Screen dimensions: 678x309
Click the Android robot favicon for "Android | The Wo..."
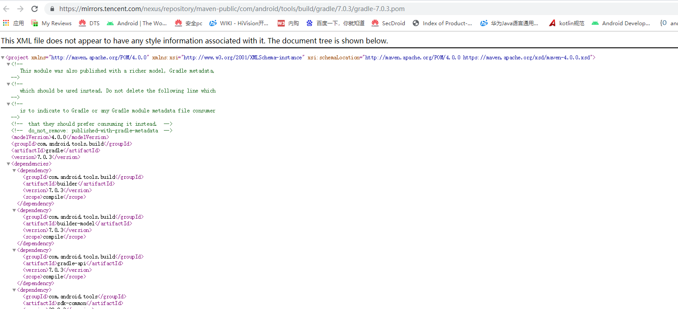click(x=110, y=23)
